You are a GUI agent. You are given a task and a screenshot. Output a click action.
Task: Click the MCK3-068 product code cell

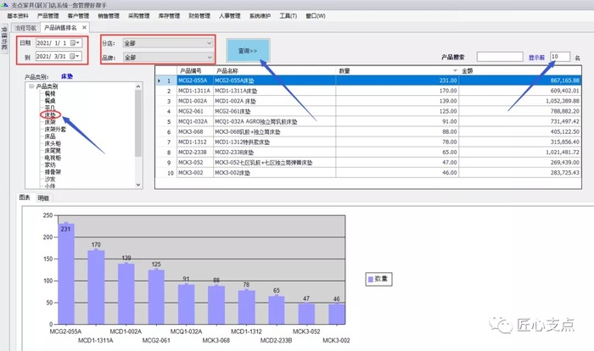[x=195, y=131]
